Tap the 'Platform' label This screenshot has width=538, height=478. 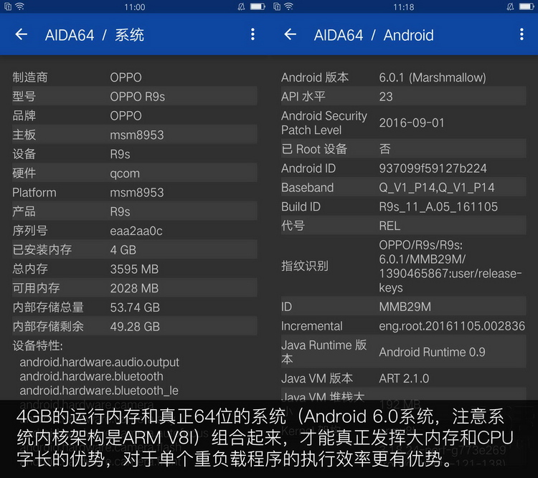34,193
